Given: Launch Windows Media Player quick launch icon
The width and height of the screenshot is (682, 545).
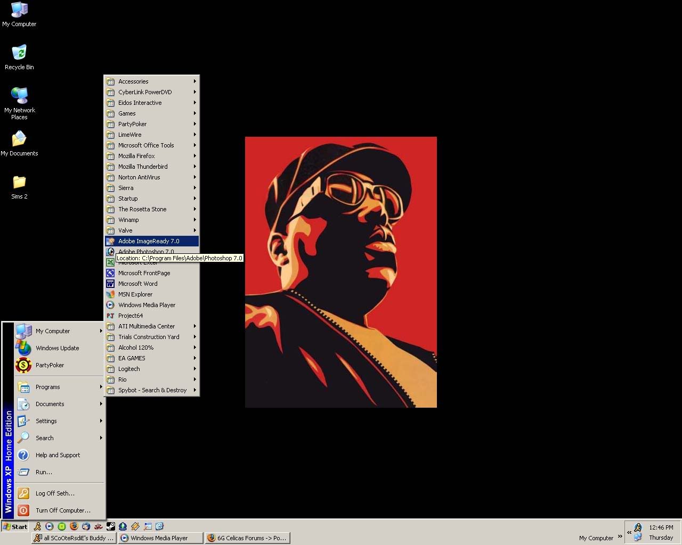Looking at the screenshot, I should click(x=50, y=526).
